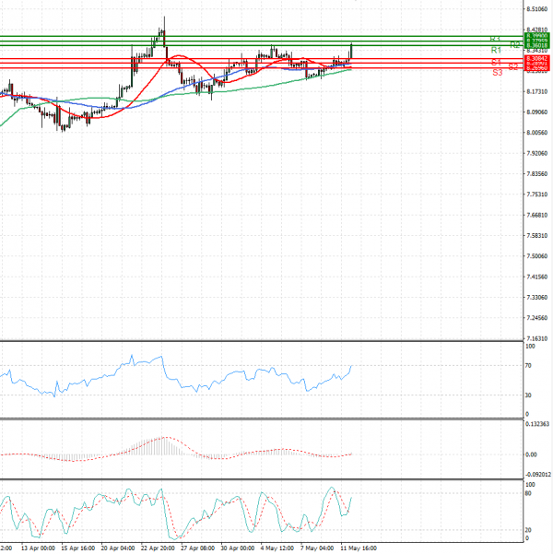This screenshot has height=554, width=553.
Task: Click the MACD 0.132363 scale value
Action: coord(537,424)
